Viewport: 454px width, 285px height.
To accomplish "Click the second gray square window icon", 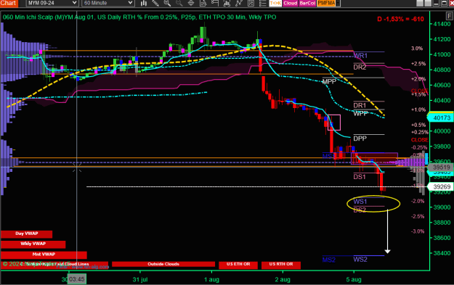I will click(428, 3).
